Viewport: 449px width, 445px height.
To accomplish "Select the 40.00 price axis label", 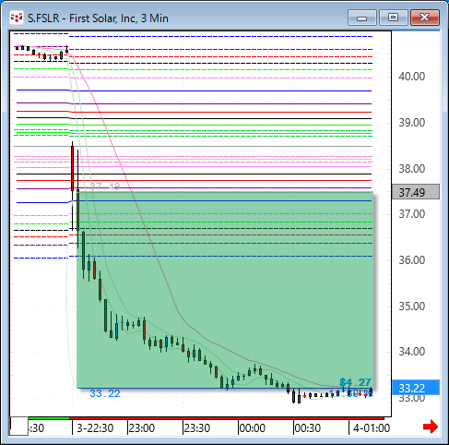I will coord(412,76).
